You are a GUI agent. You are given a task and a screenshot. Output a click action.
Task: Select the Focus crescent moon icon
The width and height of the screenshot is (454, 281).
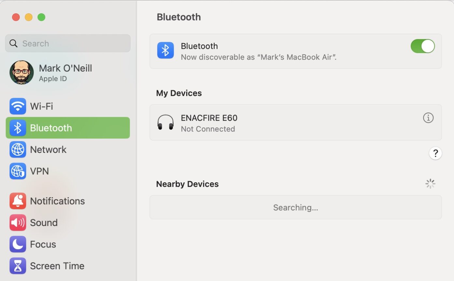[x=18, y=244]
